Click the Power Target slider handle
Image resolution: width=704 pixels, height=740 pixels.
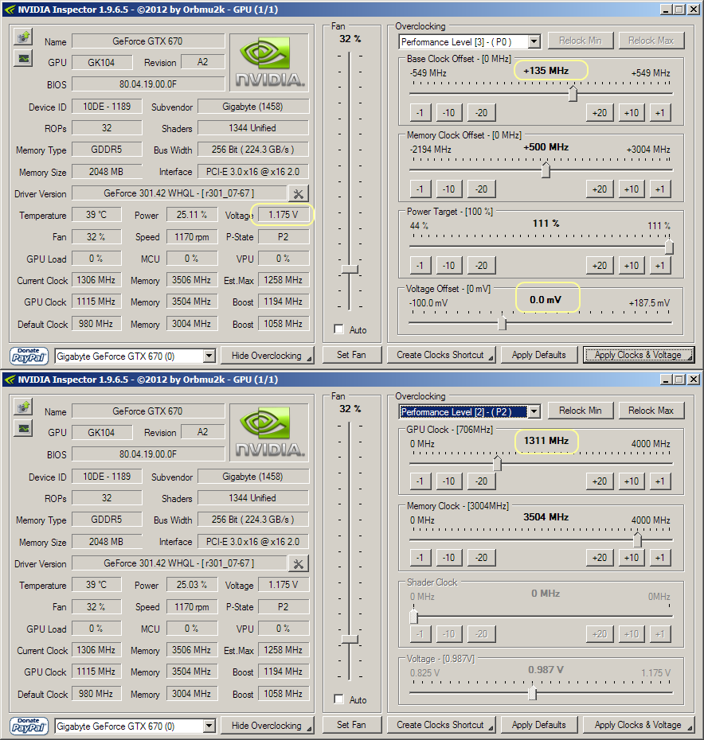click(669, 247)
